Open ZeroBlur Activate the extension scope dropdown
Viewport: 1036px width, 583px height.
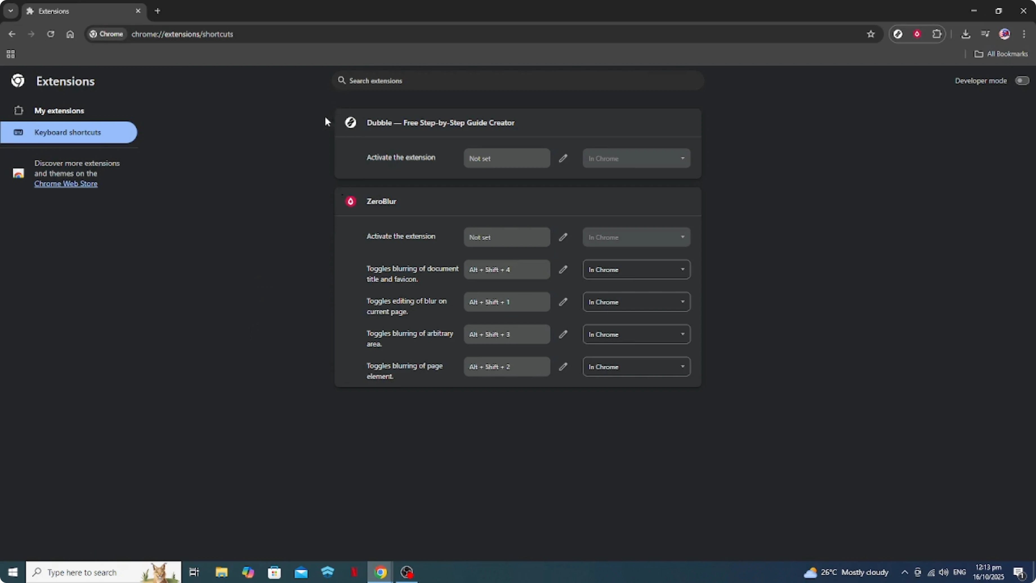click(636, 237)
